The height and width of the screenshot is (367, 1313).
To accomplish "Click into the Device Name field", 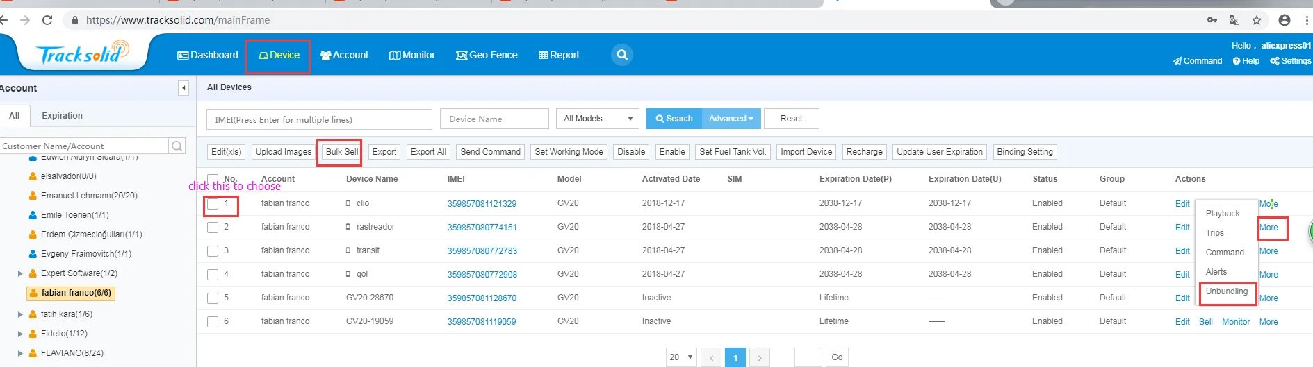I will 494,119.
